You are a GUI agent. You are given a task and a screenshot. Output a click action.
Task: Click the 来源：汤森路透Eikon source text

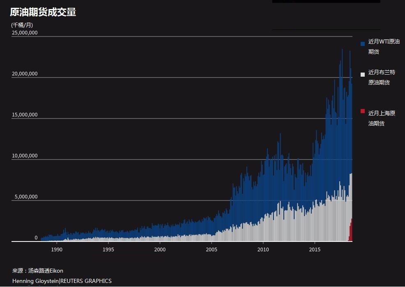(38, 271)
